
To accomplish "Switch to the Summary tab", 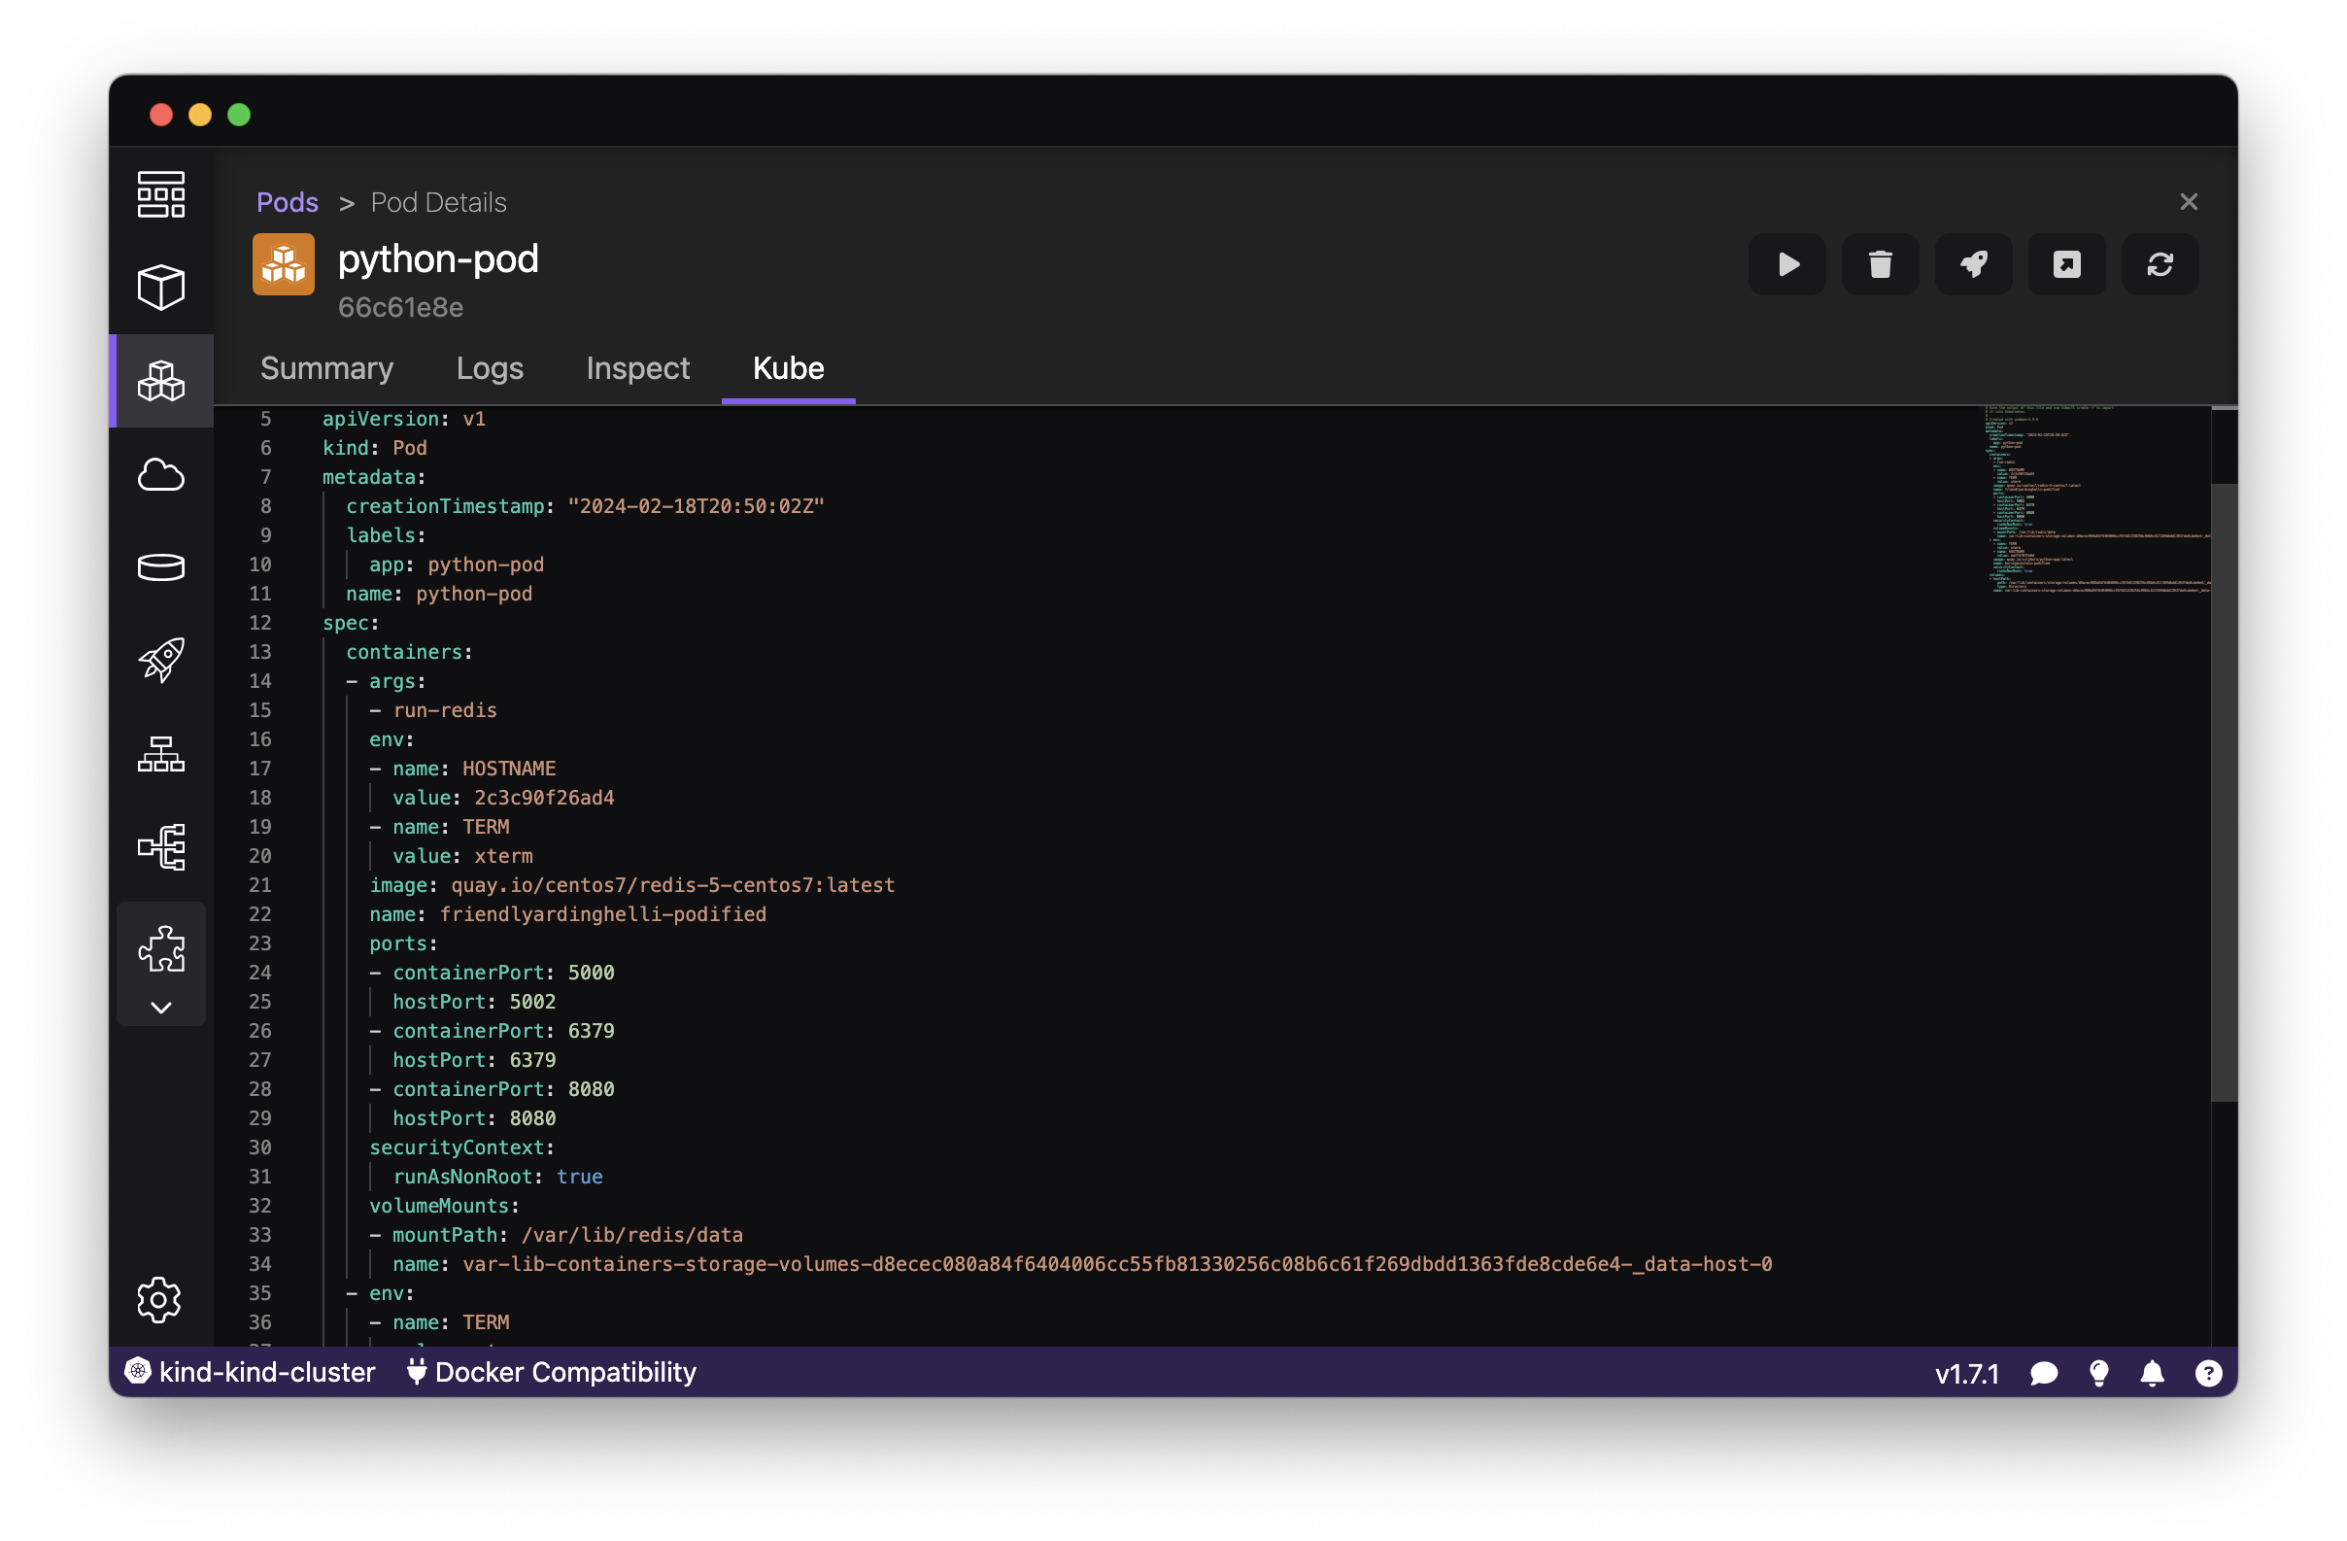I will click(x=327, y=369).
